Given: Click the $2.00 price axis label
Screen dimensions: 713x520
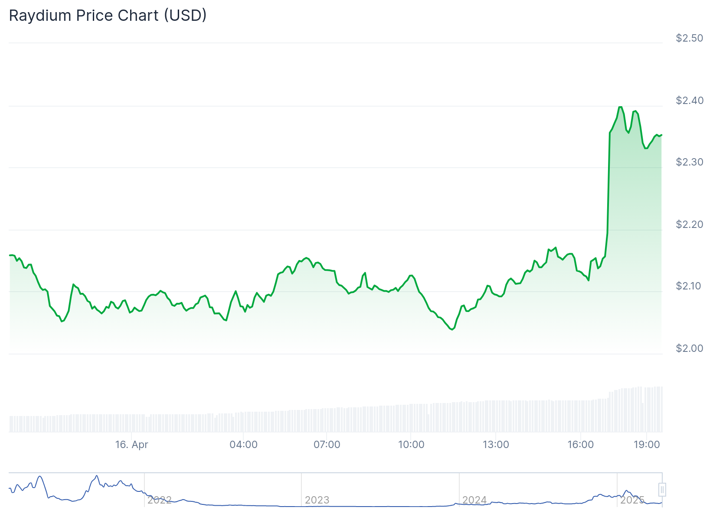Looking at the screenshot, I should tap(690, 348).
